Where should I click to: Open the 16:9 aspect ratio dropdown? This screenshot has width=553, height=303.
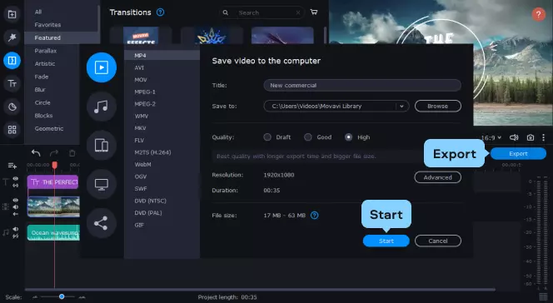[x=491, y=137]
